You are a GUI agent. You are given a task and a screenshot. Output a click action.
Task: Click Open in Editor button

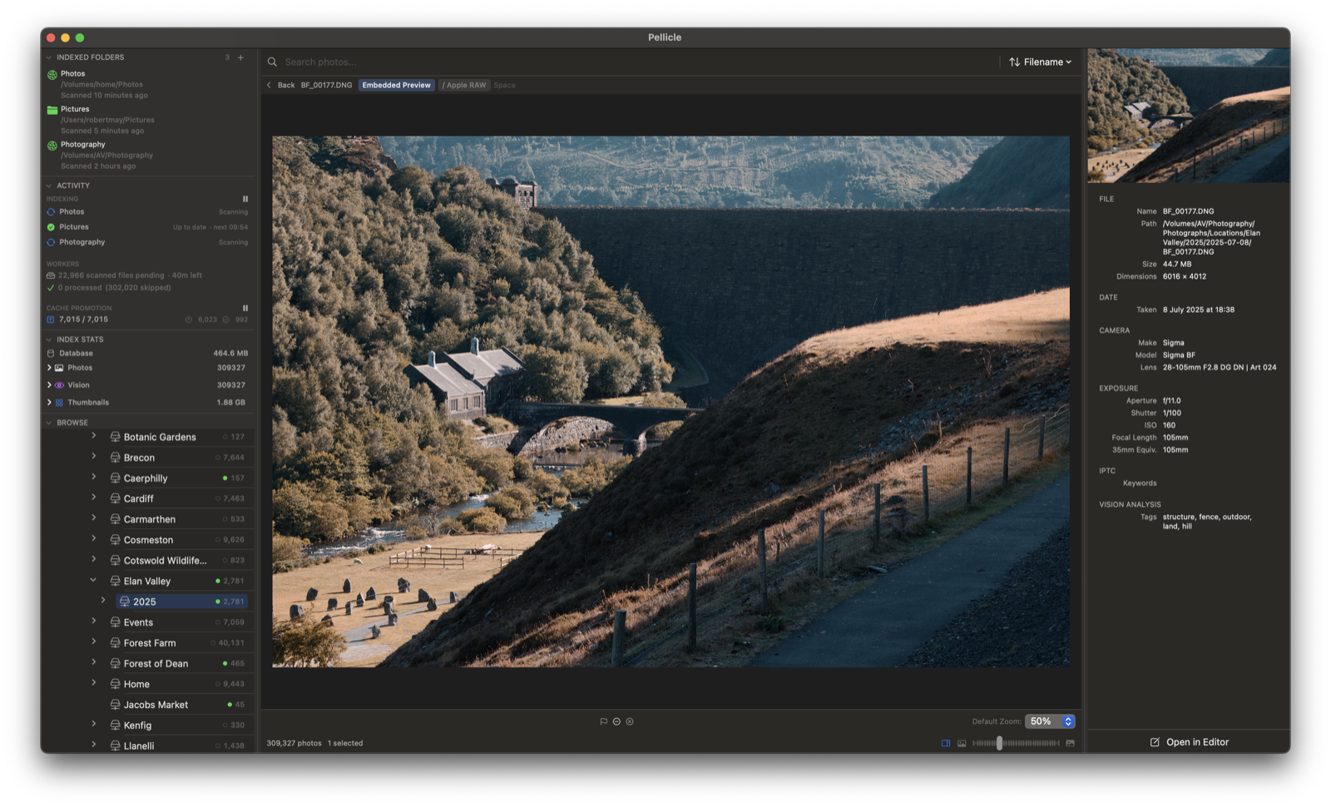pos(1189,742)
